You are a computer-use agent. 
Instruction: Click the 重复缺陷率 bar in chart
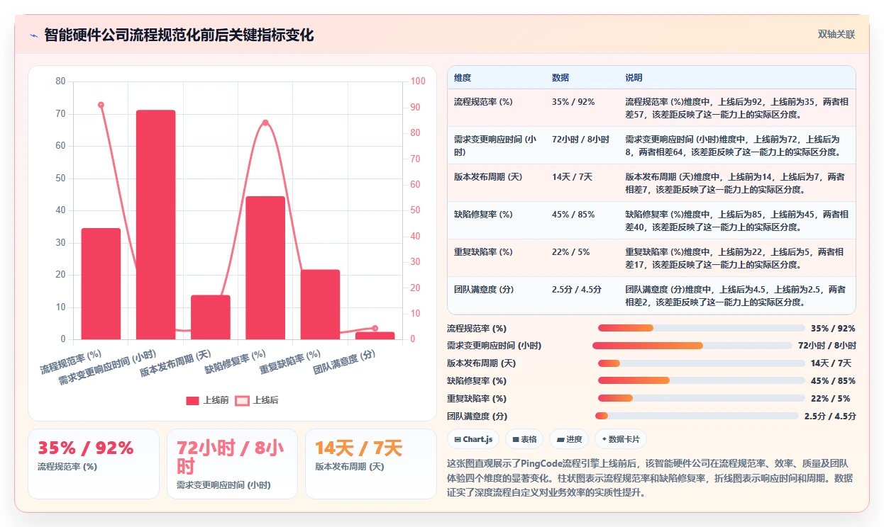pyautogui.click(x=320, y=305)
